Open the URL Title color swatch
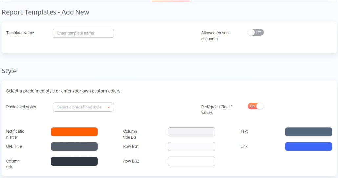The height and width of the screenshot is (178, 338). click(74, 147)
